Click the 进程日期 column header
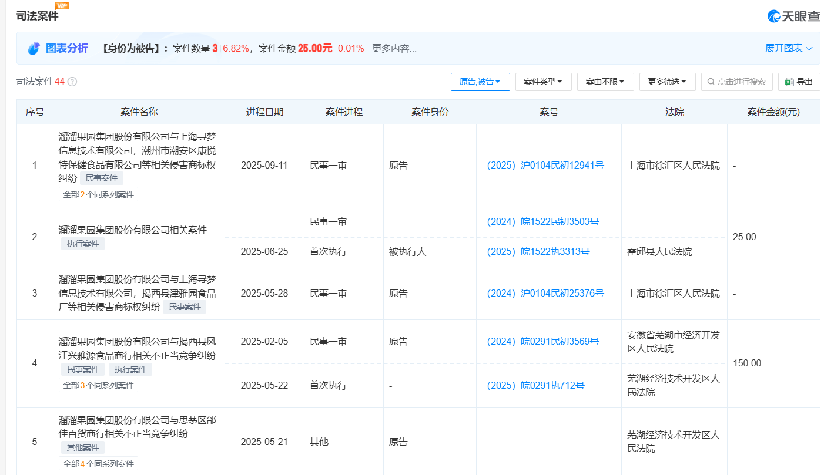This screenshot has width=824, height=475. pyautogui.click(x=264, y=112)
